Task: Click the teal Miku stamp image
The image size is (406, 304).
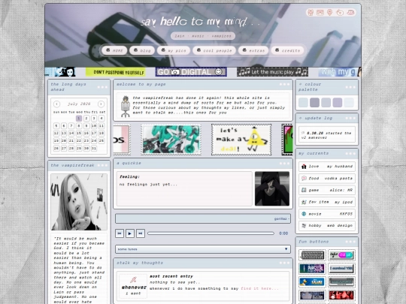Action: coord(171,140)
